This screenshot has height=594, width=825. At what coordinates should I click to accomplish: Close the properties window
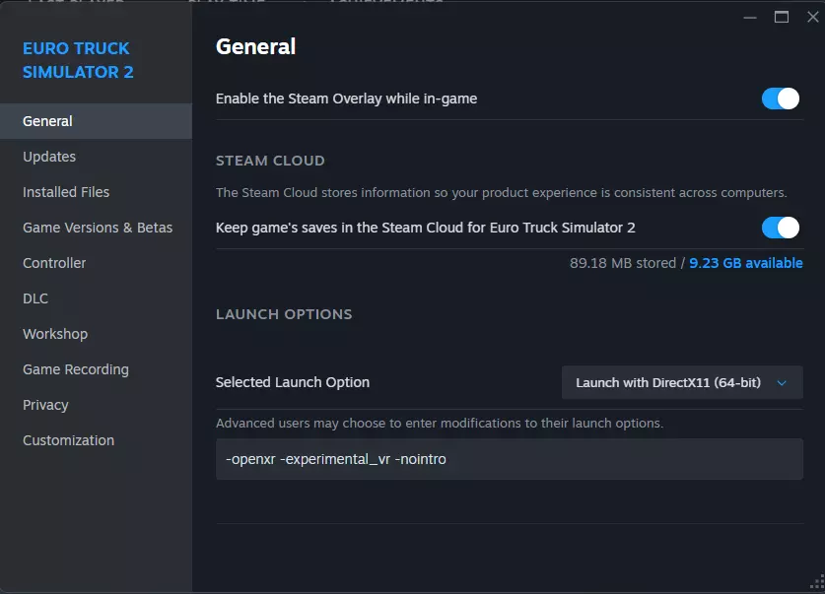tap(813, 18)
